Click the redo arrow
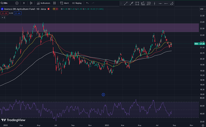The width and height of the screenshot is (206, 127). click(x=93, y=3)
